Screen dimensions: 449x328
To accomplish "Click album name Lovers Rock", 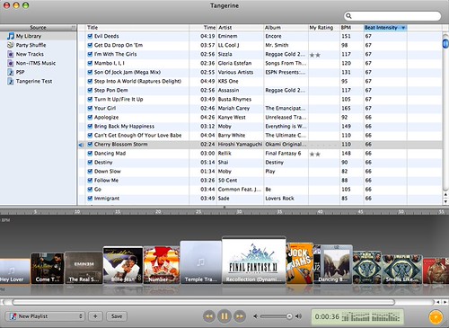I will click(x=279, y=199).
